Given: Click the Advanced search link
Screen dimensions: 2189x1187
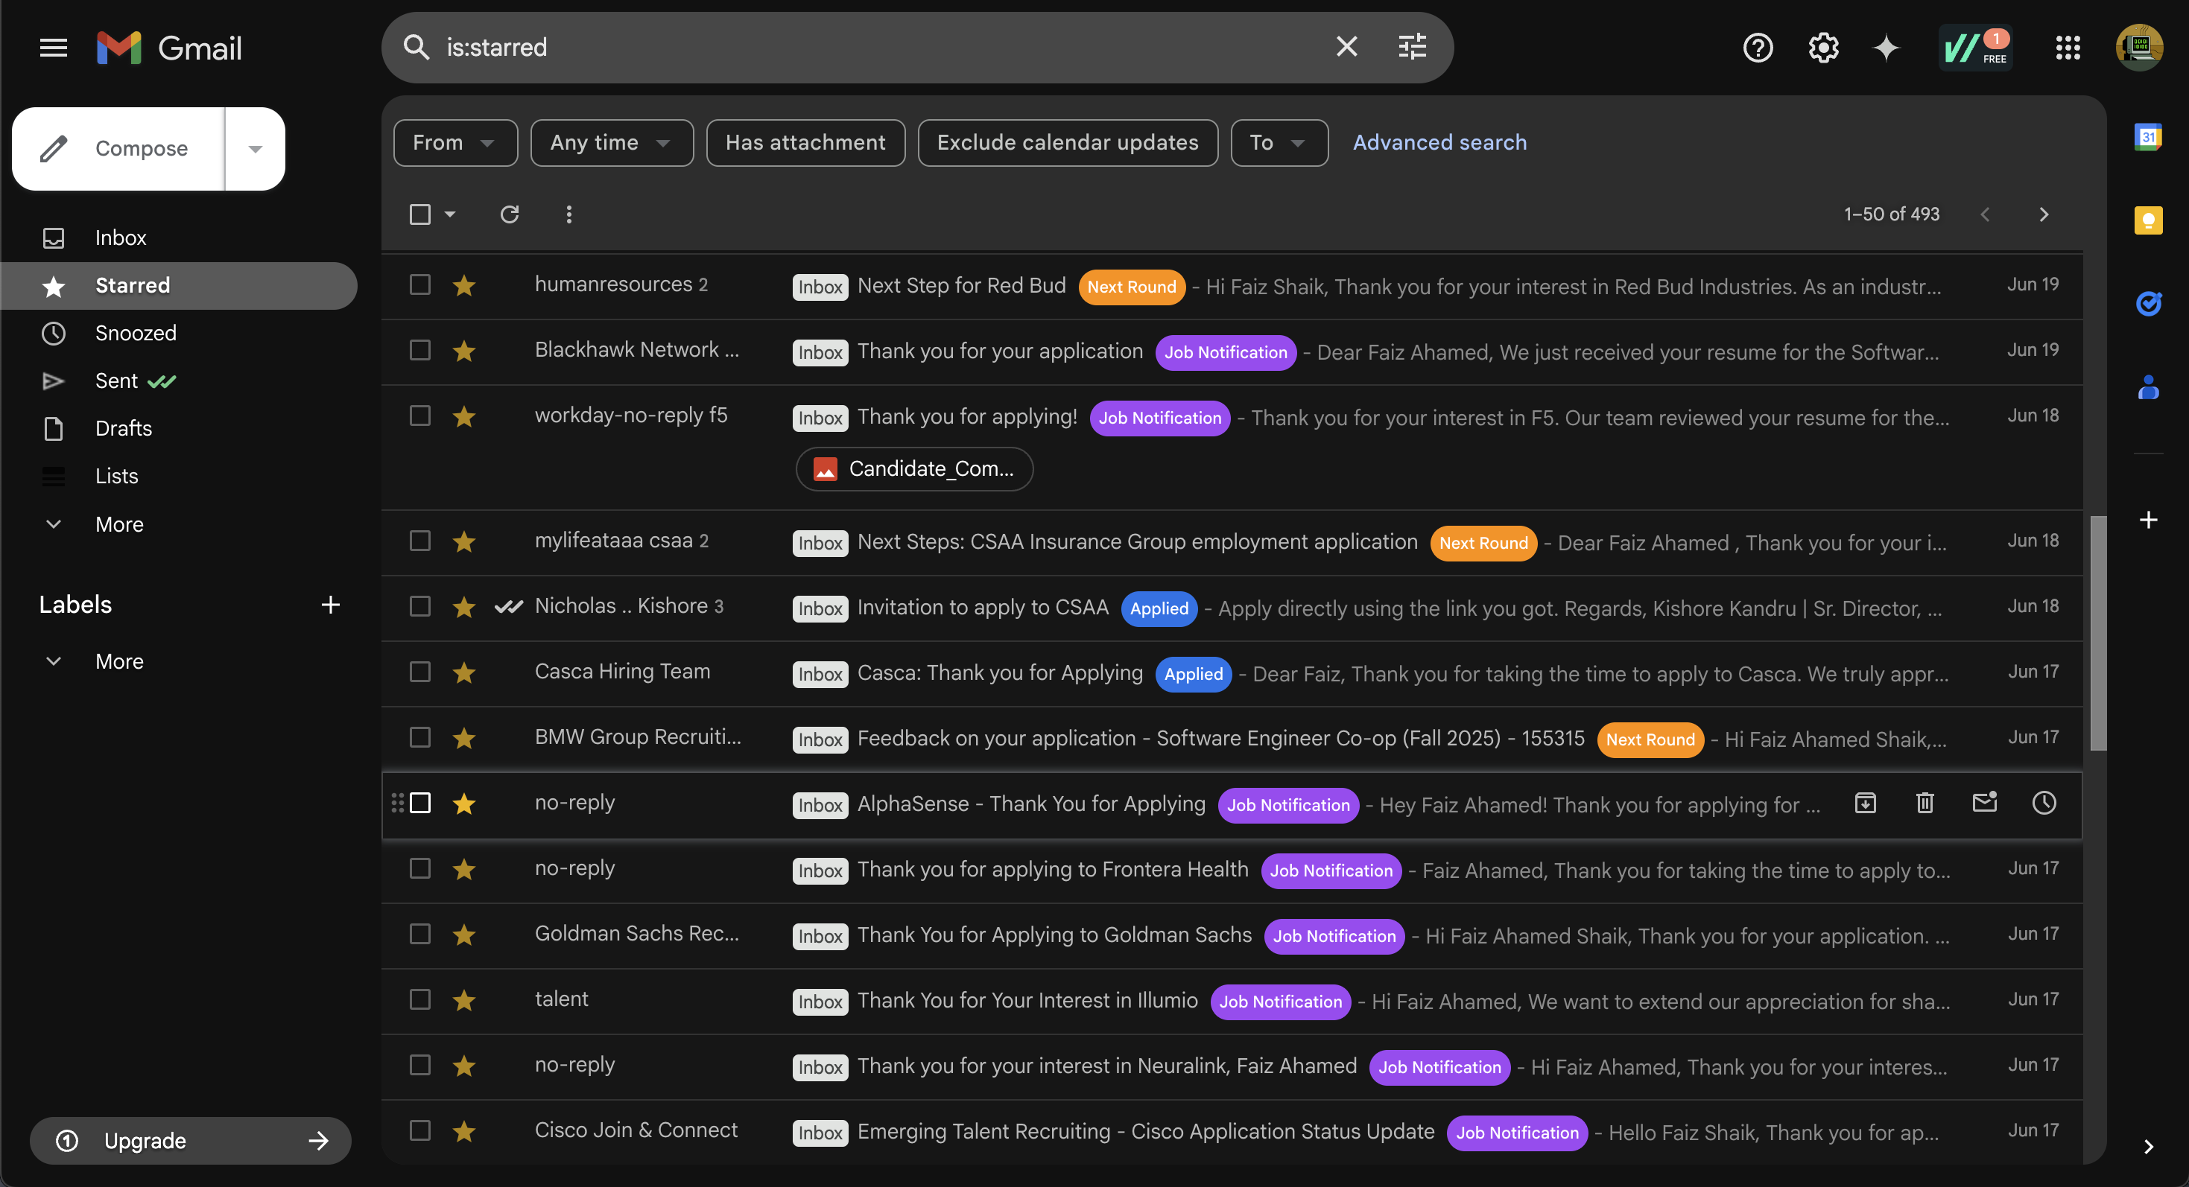Looking at the screenshot, I should [x=1439, y=143].
